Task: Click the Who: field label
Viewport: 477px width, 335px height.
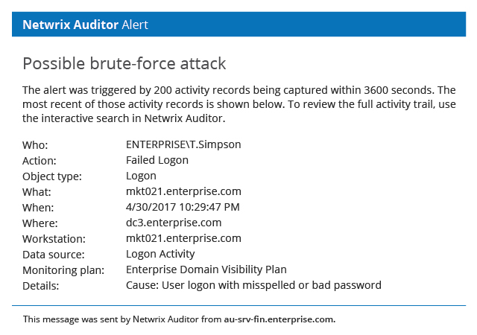Action: coord(35,145)
